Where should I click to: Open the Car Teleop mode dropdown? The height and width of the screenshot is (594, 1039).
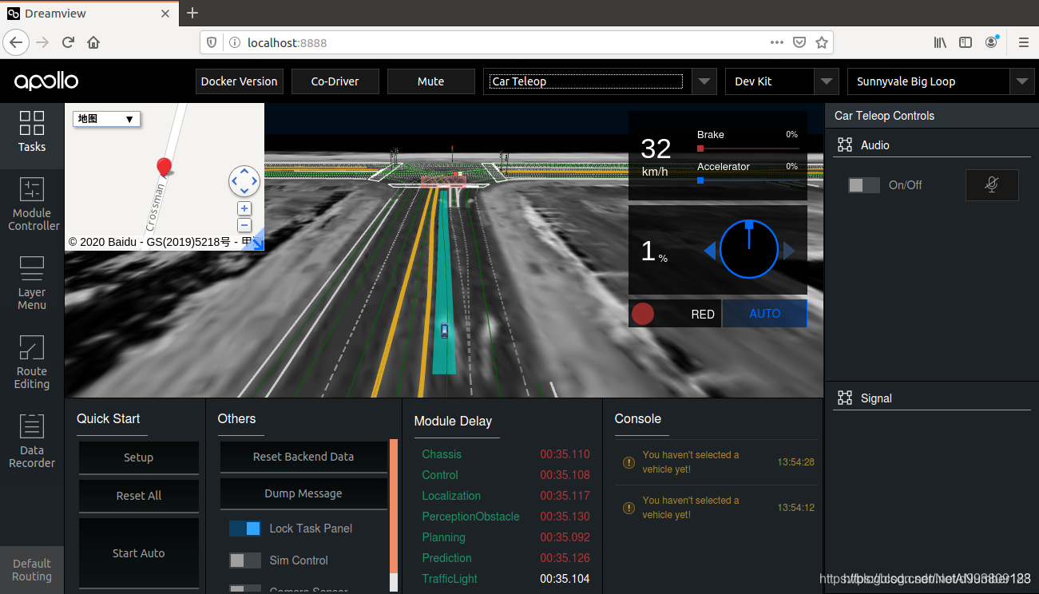[x=599, y=81]
